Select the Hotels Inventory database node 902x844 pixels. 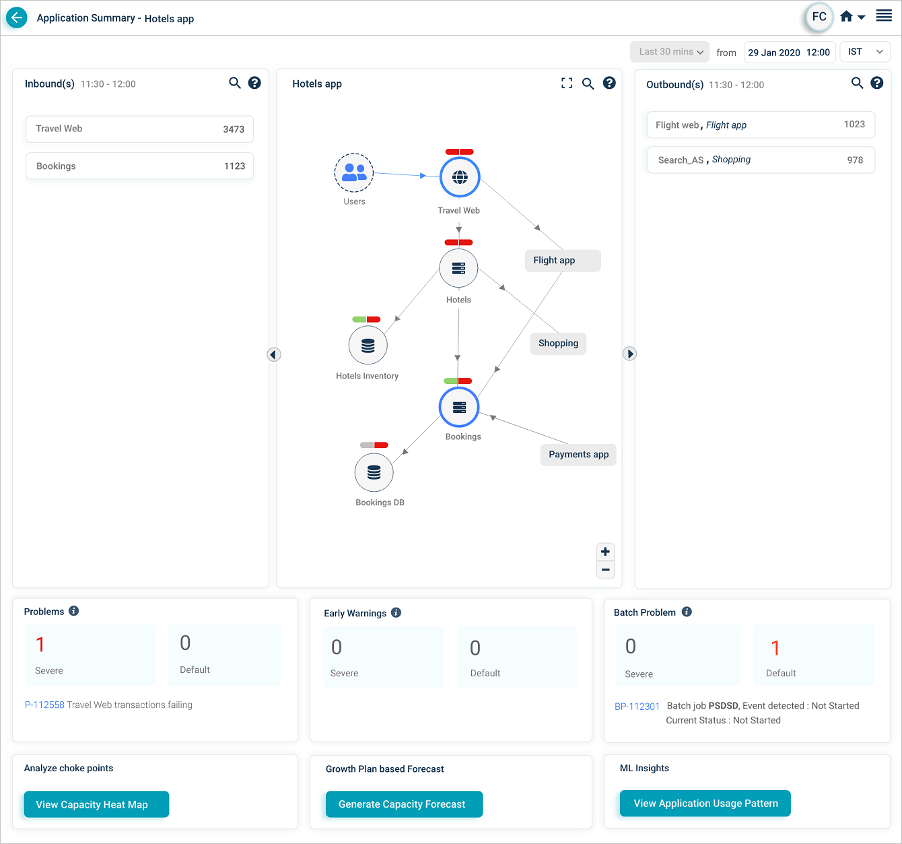[x=368, y=346]
